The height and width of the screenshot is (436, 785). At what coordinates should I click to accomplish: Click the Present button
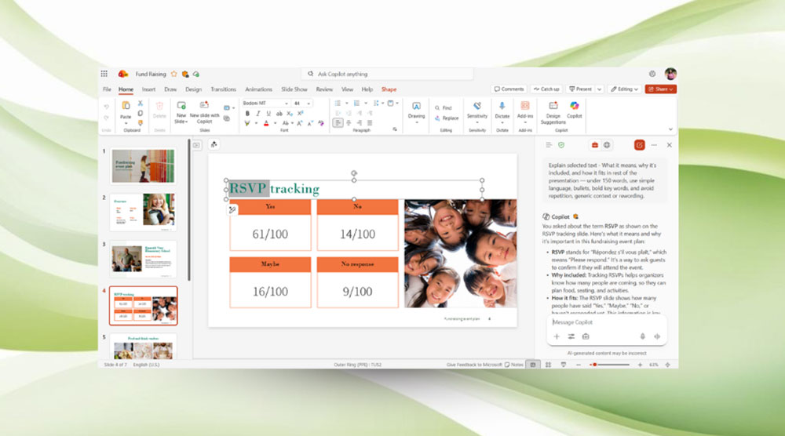pos(581,89)
